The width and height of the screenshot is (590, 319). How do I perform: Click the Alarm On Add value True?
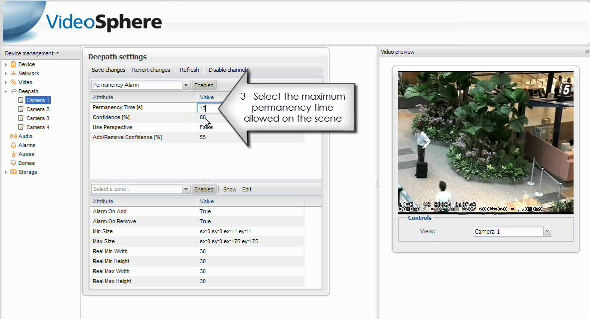tap(205, 211)
